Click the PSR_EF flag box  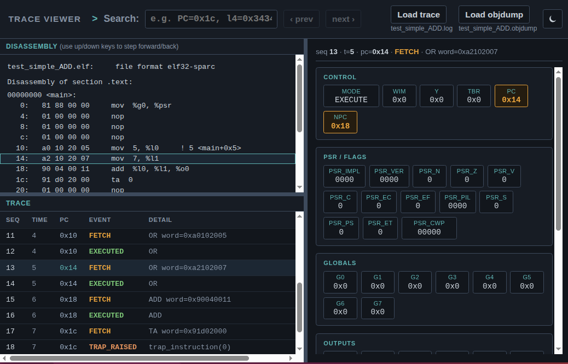point(418,202)
